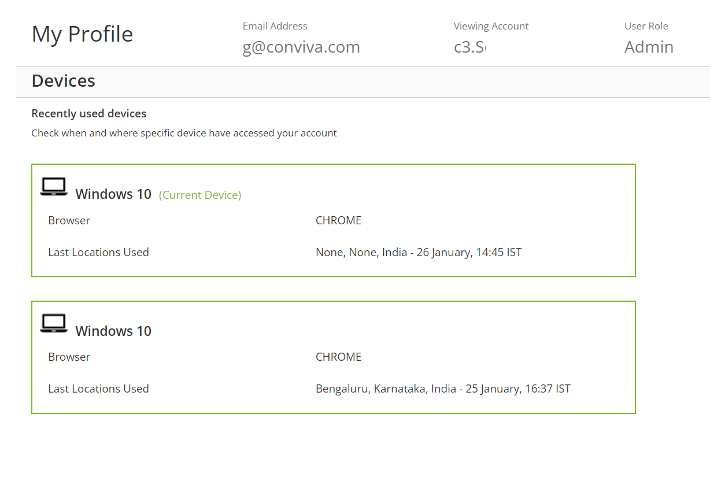This screenshot has width=710, height=481.
Task: Select the email address g@conviva.com
Action: 301,47
